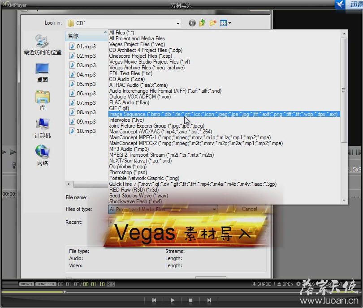Viewport: 363px width, 308px height.
Task: Select file 06.mp3
Action: pyautogui.click(x=82, y=94)
